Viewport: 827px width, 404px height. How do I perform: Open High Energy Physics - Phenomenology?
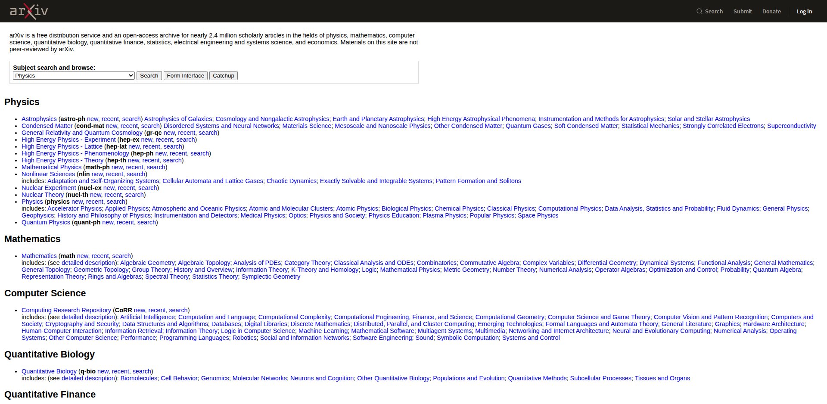point(75,153)
